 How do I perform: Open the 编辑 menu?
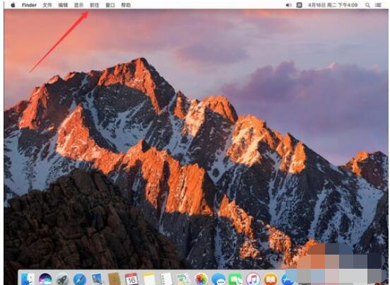click(x=63, y=5)
